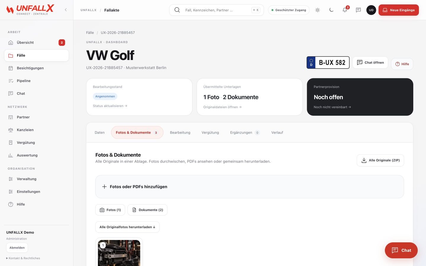Screen dimensions: 426x266
Task: Switch to the Vergütung tab
Action: (210, 132)
